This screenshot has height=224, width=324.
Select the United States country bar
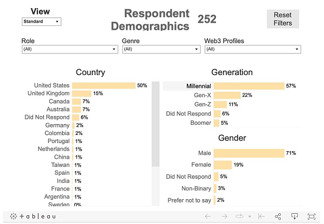click(x=104, y=85)
